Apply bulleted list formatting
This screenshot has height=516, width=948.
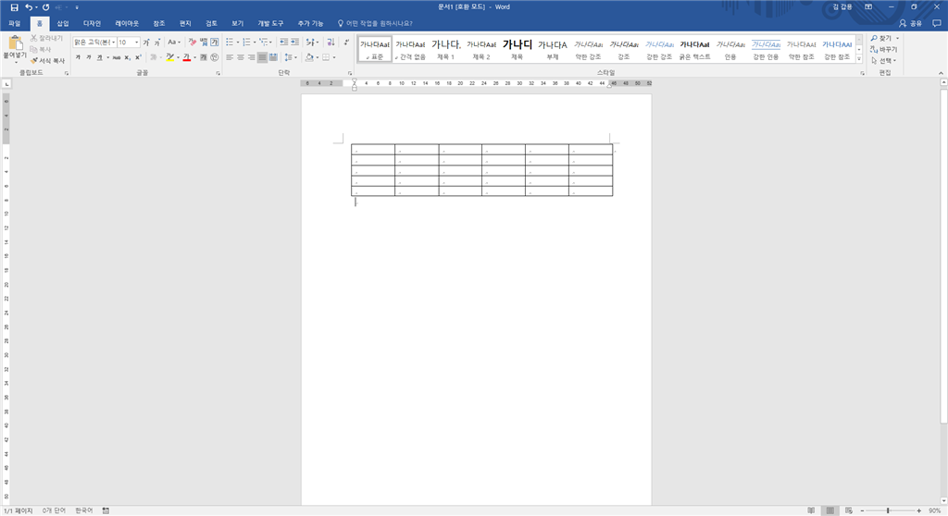(230, 42)
